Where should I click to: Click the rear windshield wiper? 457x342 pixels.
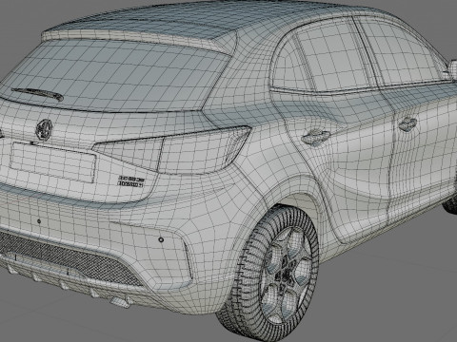38,94
